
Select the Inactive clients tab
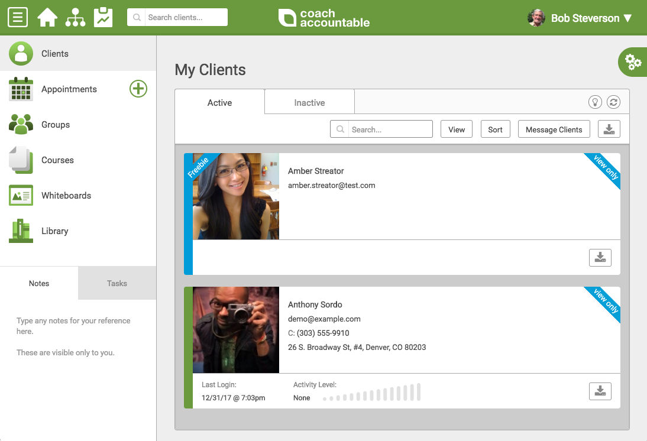tap(309, 102)
